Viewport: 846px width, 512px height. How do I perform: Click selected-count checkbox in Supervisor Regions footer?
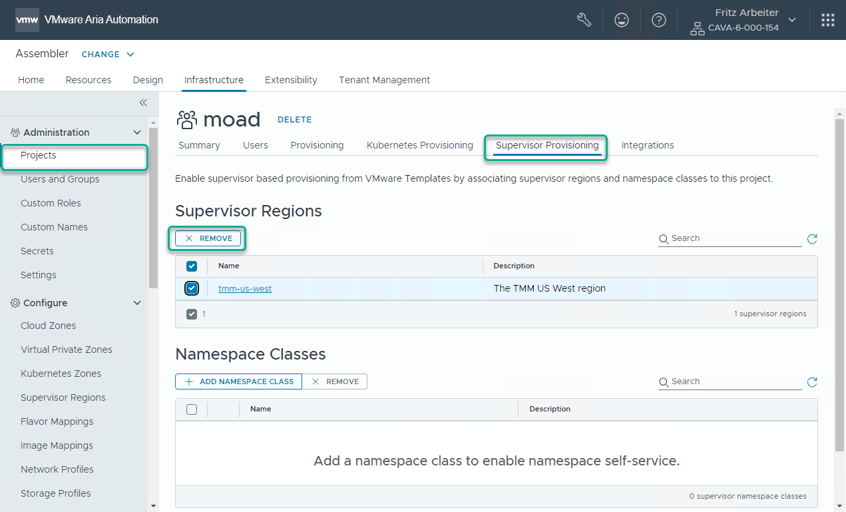tap(192, 314)
